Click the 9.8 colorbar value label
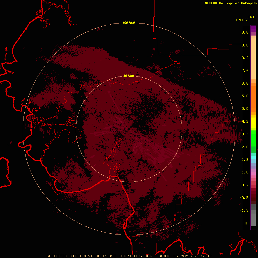 pyautogui.click(x=245, y=32)
